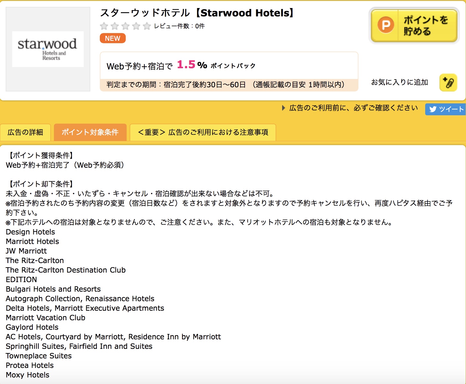Click the JW Marriott list line
The width and height of the screenshot is (466, 384).
pyautogui.click(x=26, y=251)
